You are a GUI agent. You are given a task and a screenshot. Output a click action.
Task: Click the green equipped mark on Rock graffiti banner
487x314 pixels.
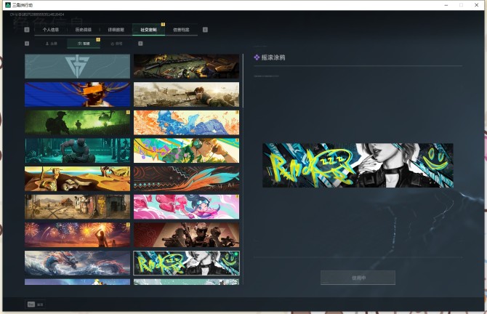point(236,254)
